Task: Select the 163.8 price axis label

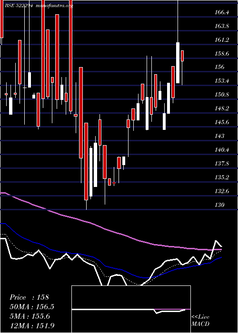Action: (x=222, y=26)
